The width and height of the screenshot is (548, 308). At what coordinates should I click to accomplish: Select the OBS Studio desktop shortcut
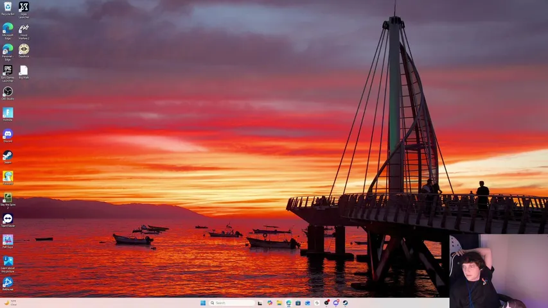coord(8,93)
